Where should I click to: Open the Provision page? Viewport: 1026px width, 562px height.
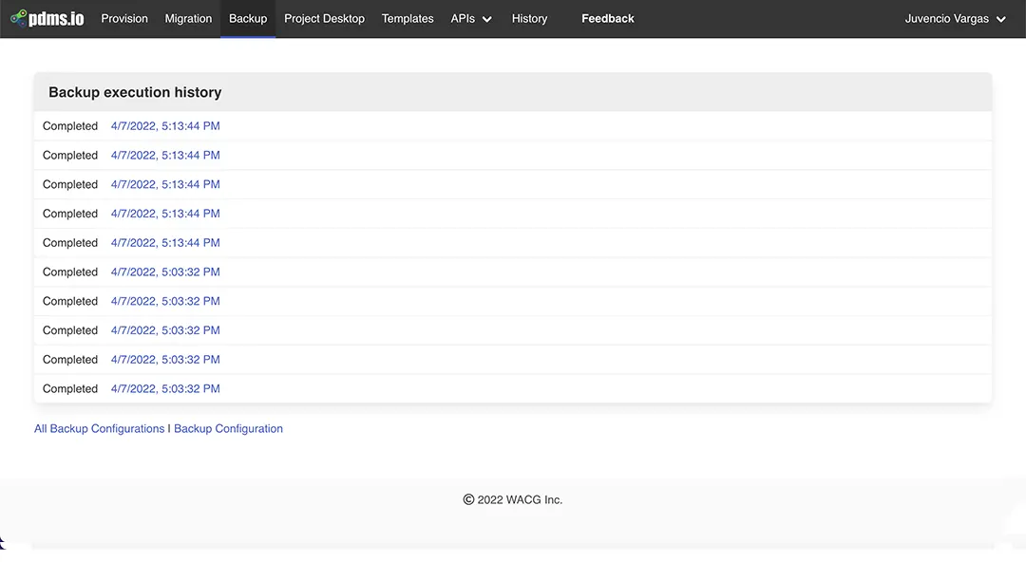click(x=124, y=18)
